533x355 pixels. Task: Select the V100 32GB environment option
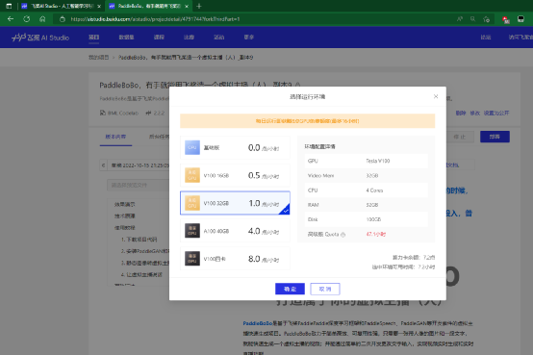(x=235, y=203)
